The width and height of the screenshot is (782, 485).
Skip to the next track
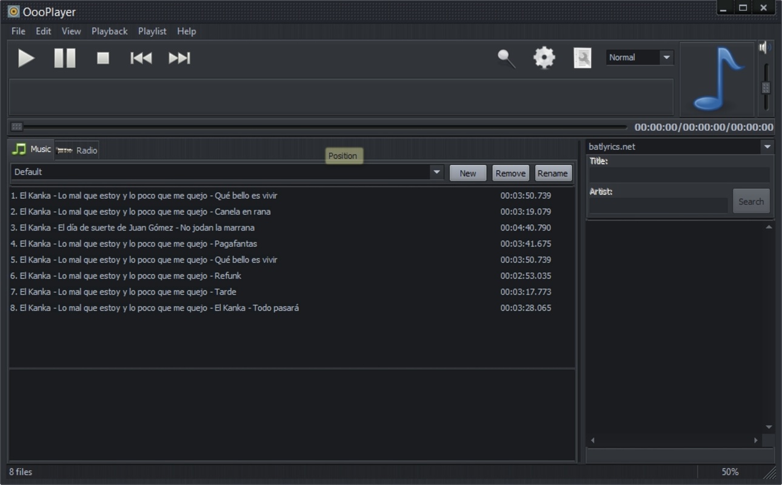point(179,58)
